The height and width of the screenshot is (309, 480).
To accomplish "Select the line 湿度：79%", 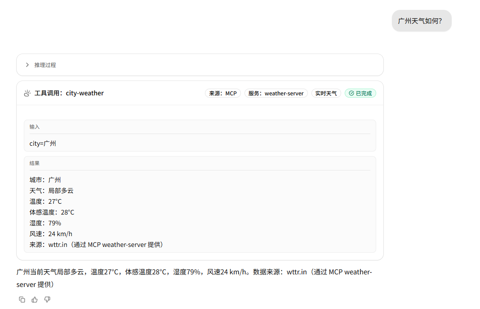I will click(x=45, y=223).
